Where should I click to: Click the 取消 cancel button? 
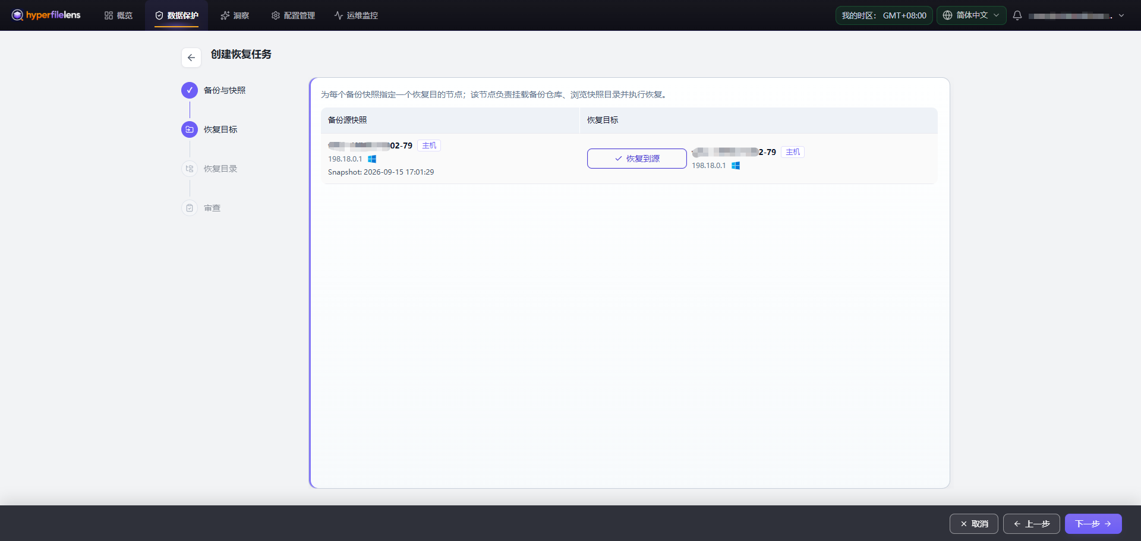pos(974,524)
